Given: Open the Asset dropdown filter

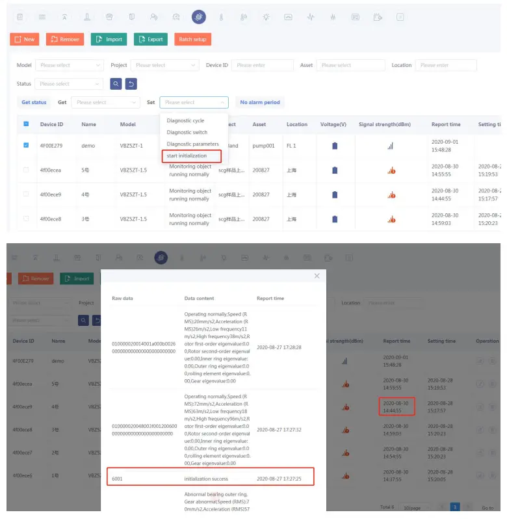Looking at the screenshot, I should click(x=350, y=65).
